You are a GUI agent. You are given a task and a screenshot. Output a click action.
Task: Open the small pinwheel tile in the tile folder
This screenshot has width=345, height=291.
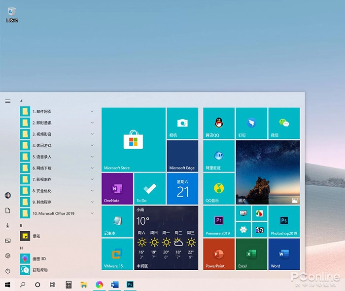point(243,230)
